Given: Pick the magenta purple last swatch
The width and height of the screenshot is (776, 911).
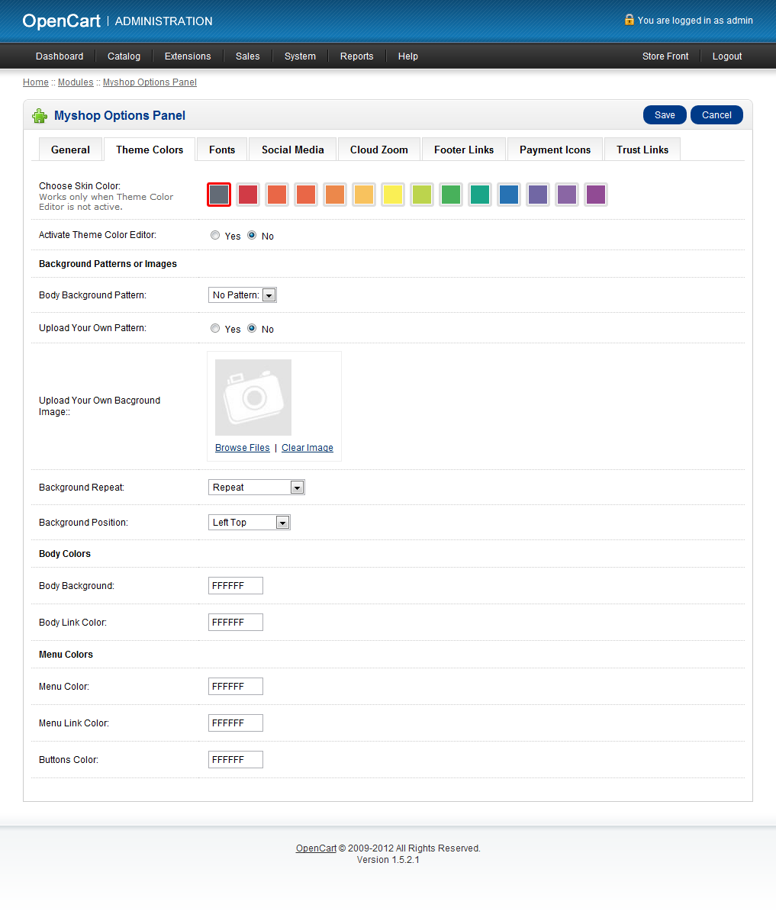Looking at the screenshot, I should coord(597,195).
